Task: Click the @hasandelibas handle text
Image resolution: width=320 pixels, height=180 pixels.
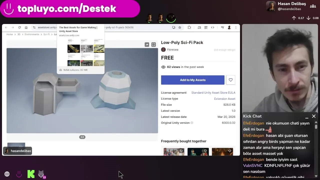Action: pos(289,9)
